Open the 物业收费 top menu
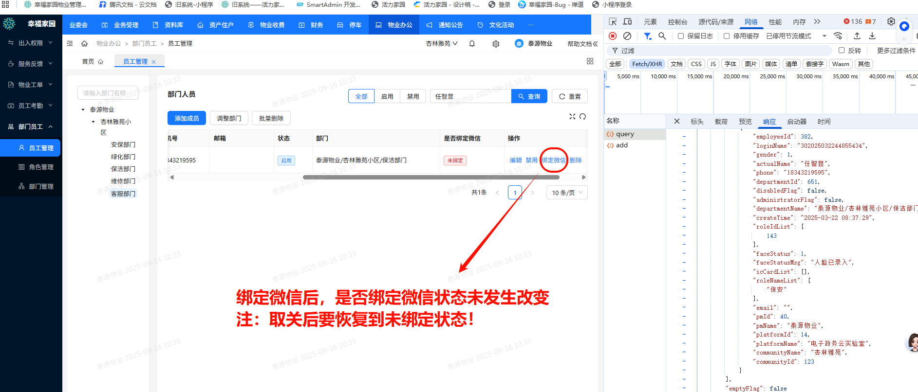 (x=266, y=25)
